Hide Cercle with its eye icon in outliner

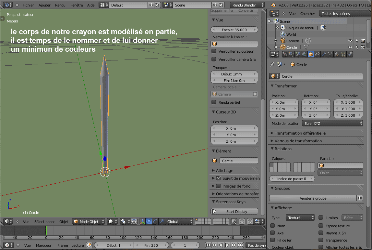[x=350, y=47]
